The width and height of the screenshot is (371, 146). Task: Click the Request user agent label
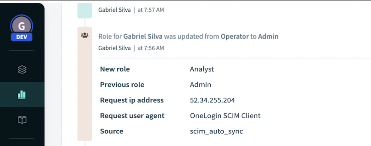pos(132,116)
